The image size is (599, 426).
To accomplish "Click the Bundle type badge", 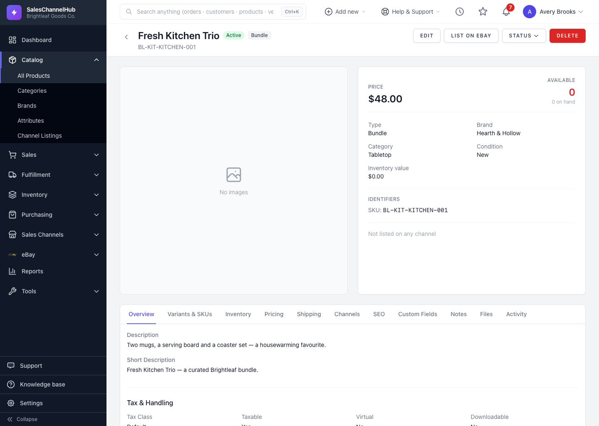I will pos(260,35).
